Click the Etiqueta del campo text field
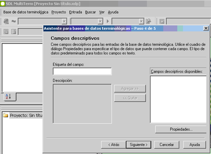This screenshot has width=211, height=154. [82, 71]
